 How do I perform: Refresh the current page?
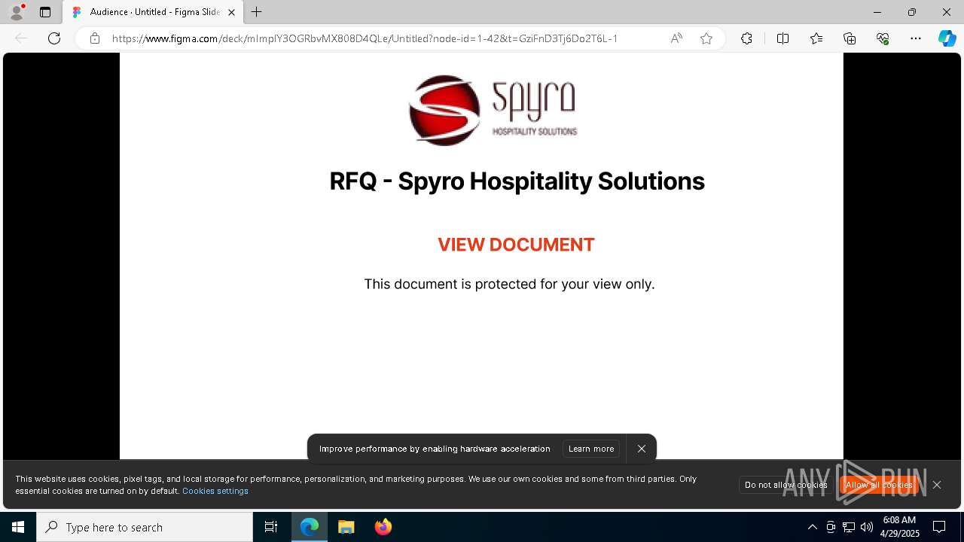click(54, 38)
